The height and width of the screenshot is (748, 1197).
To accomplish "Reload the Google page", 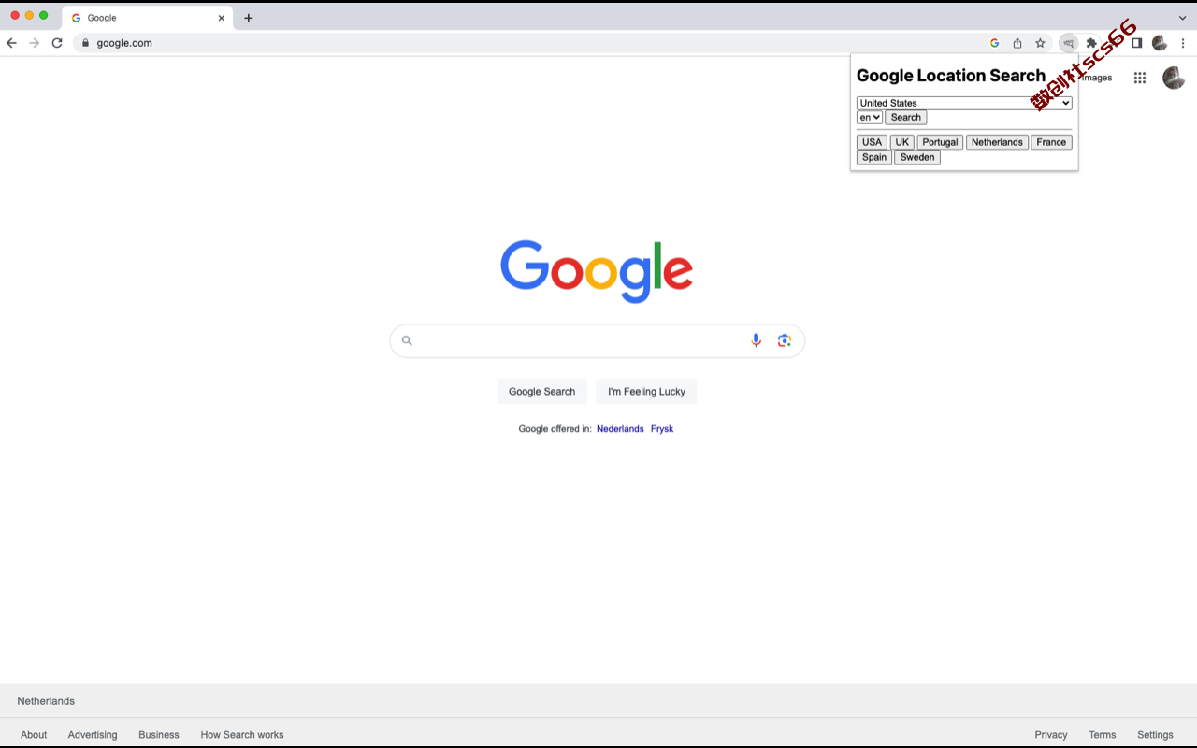I will pyautogui.click(x=57, y=43).
